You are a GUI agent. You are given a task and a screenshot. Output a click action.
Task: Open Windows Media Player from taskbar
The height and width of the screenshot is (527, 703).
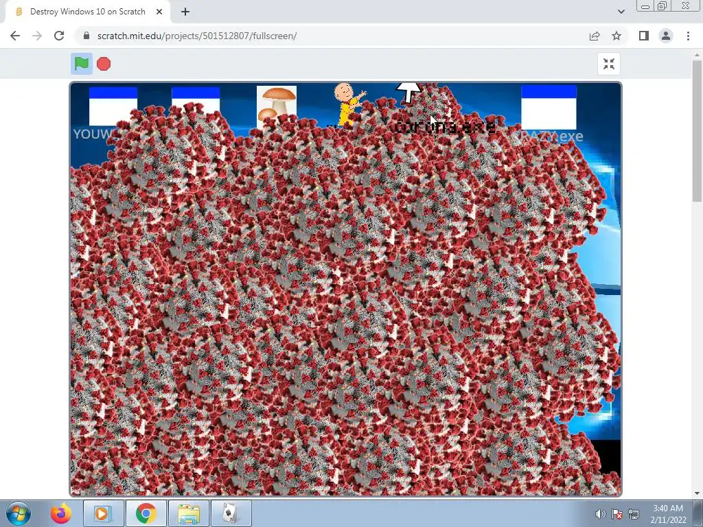click(103, 513)
